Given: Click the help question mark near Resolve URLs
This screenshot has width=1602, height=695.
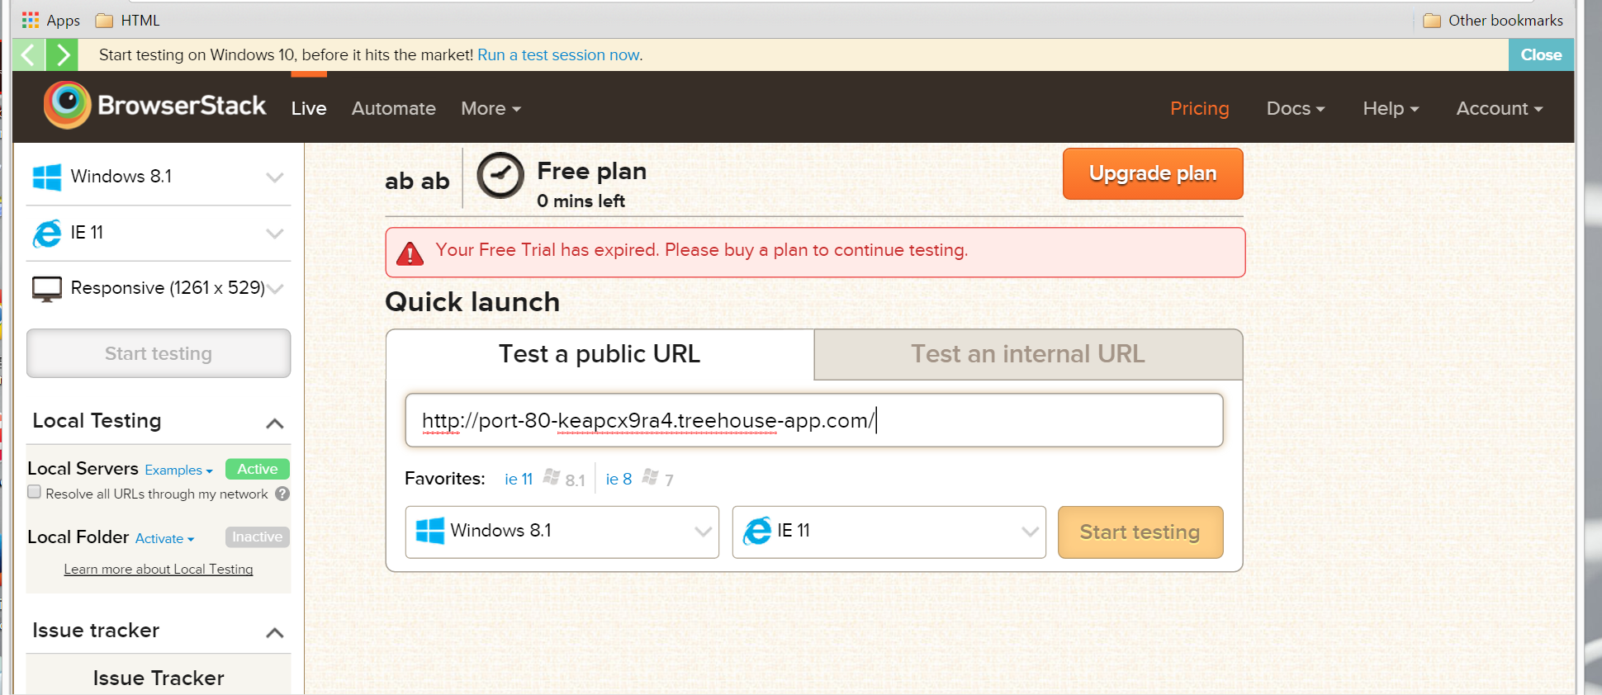Looking at the screenshot, I should pos(282,494).
